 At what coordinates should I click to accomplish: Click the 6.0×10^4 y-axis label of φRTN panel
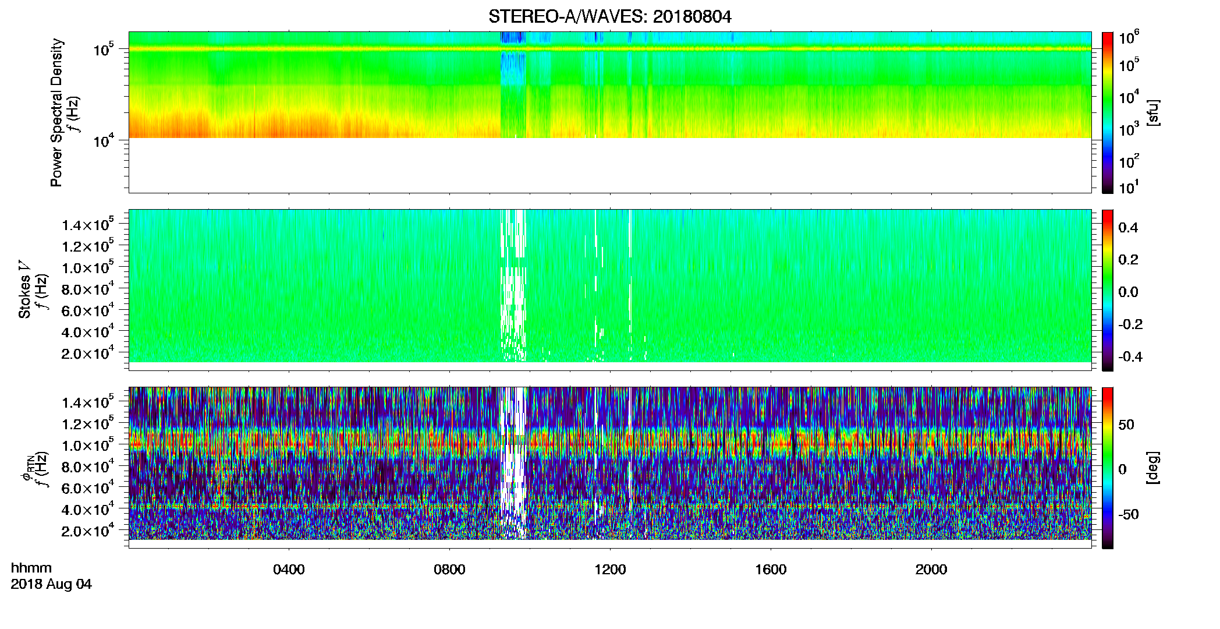pyautogui.click(x=88, y=487)
